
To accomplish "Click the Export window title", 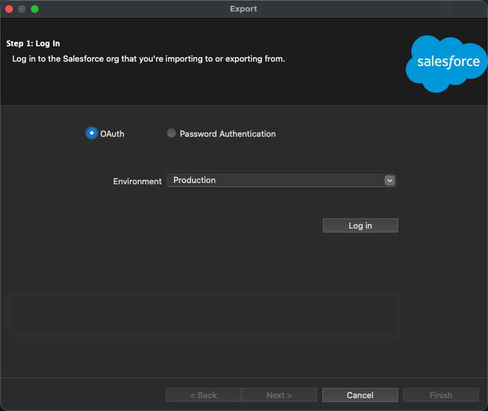I will tap(243, 9).
